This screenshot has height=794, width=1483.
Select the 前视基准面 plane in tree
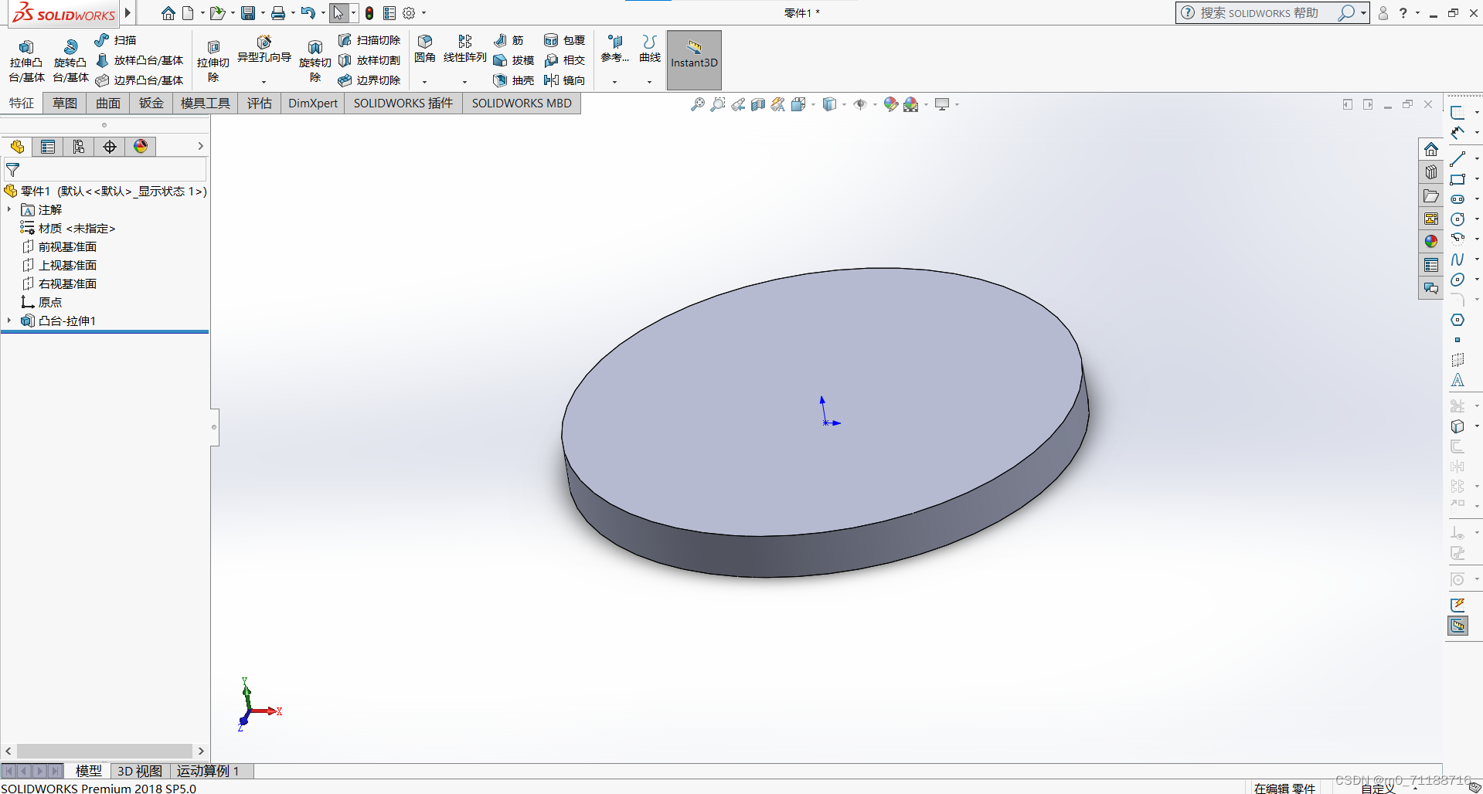click(x=60, y=247)
